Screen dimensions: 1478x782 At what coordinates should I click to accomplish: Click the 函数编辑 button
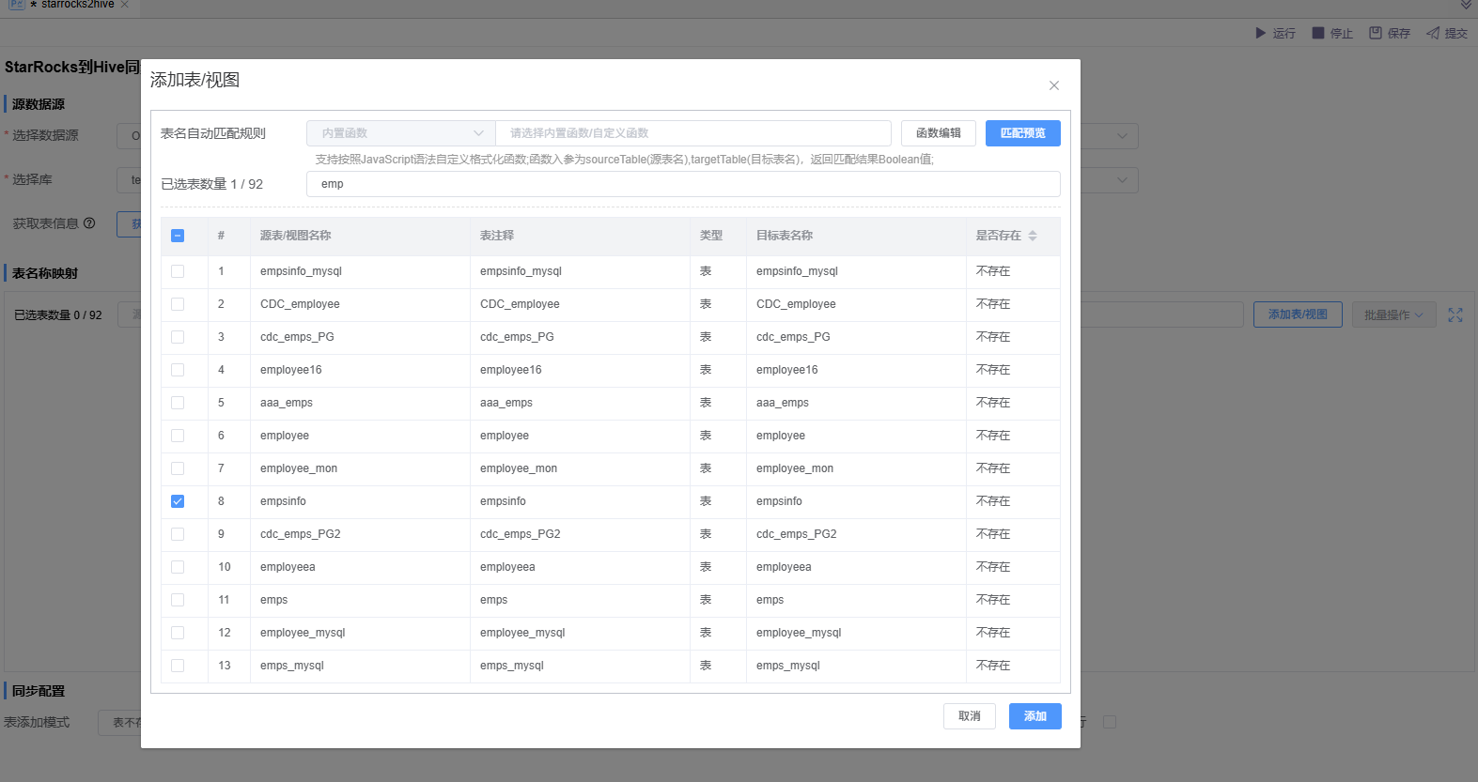tap(938, 133)
